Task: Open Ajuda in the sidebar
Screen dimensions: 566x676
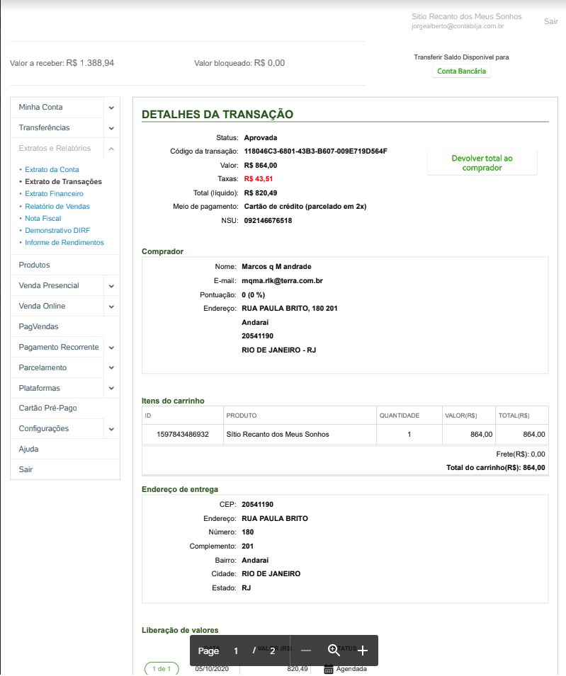Action: pyautogui.click(x=28, y=449)
